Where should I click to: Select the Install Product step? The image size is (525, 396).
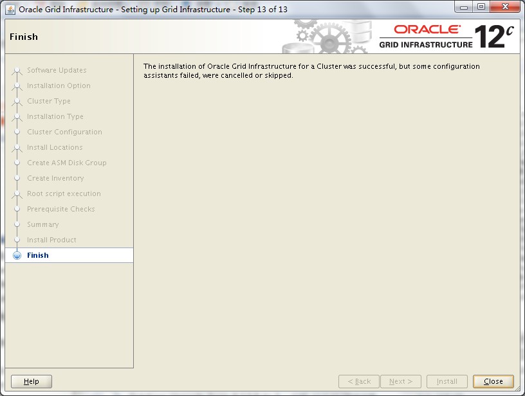point(51,240)
